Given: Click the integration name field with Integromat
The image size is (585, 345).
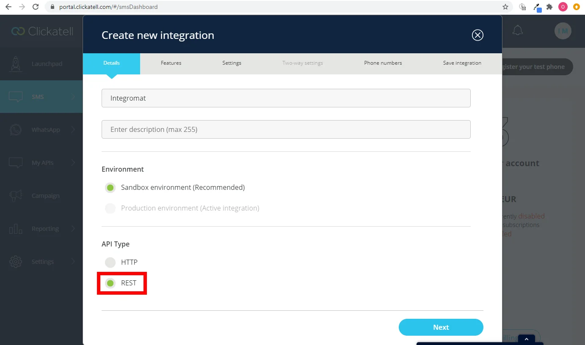Looking at the screenshot, I should [x=286, y=98].
